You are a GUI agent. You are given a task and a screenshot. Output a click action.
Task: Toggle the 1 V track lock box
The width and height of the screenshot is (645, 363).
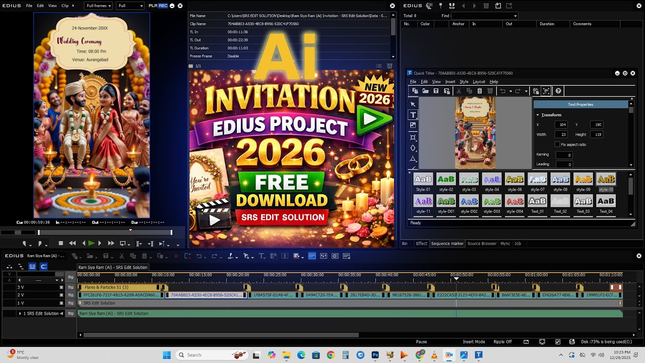click(x=61, y=303)
